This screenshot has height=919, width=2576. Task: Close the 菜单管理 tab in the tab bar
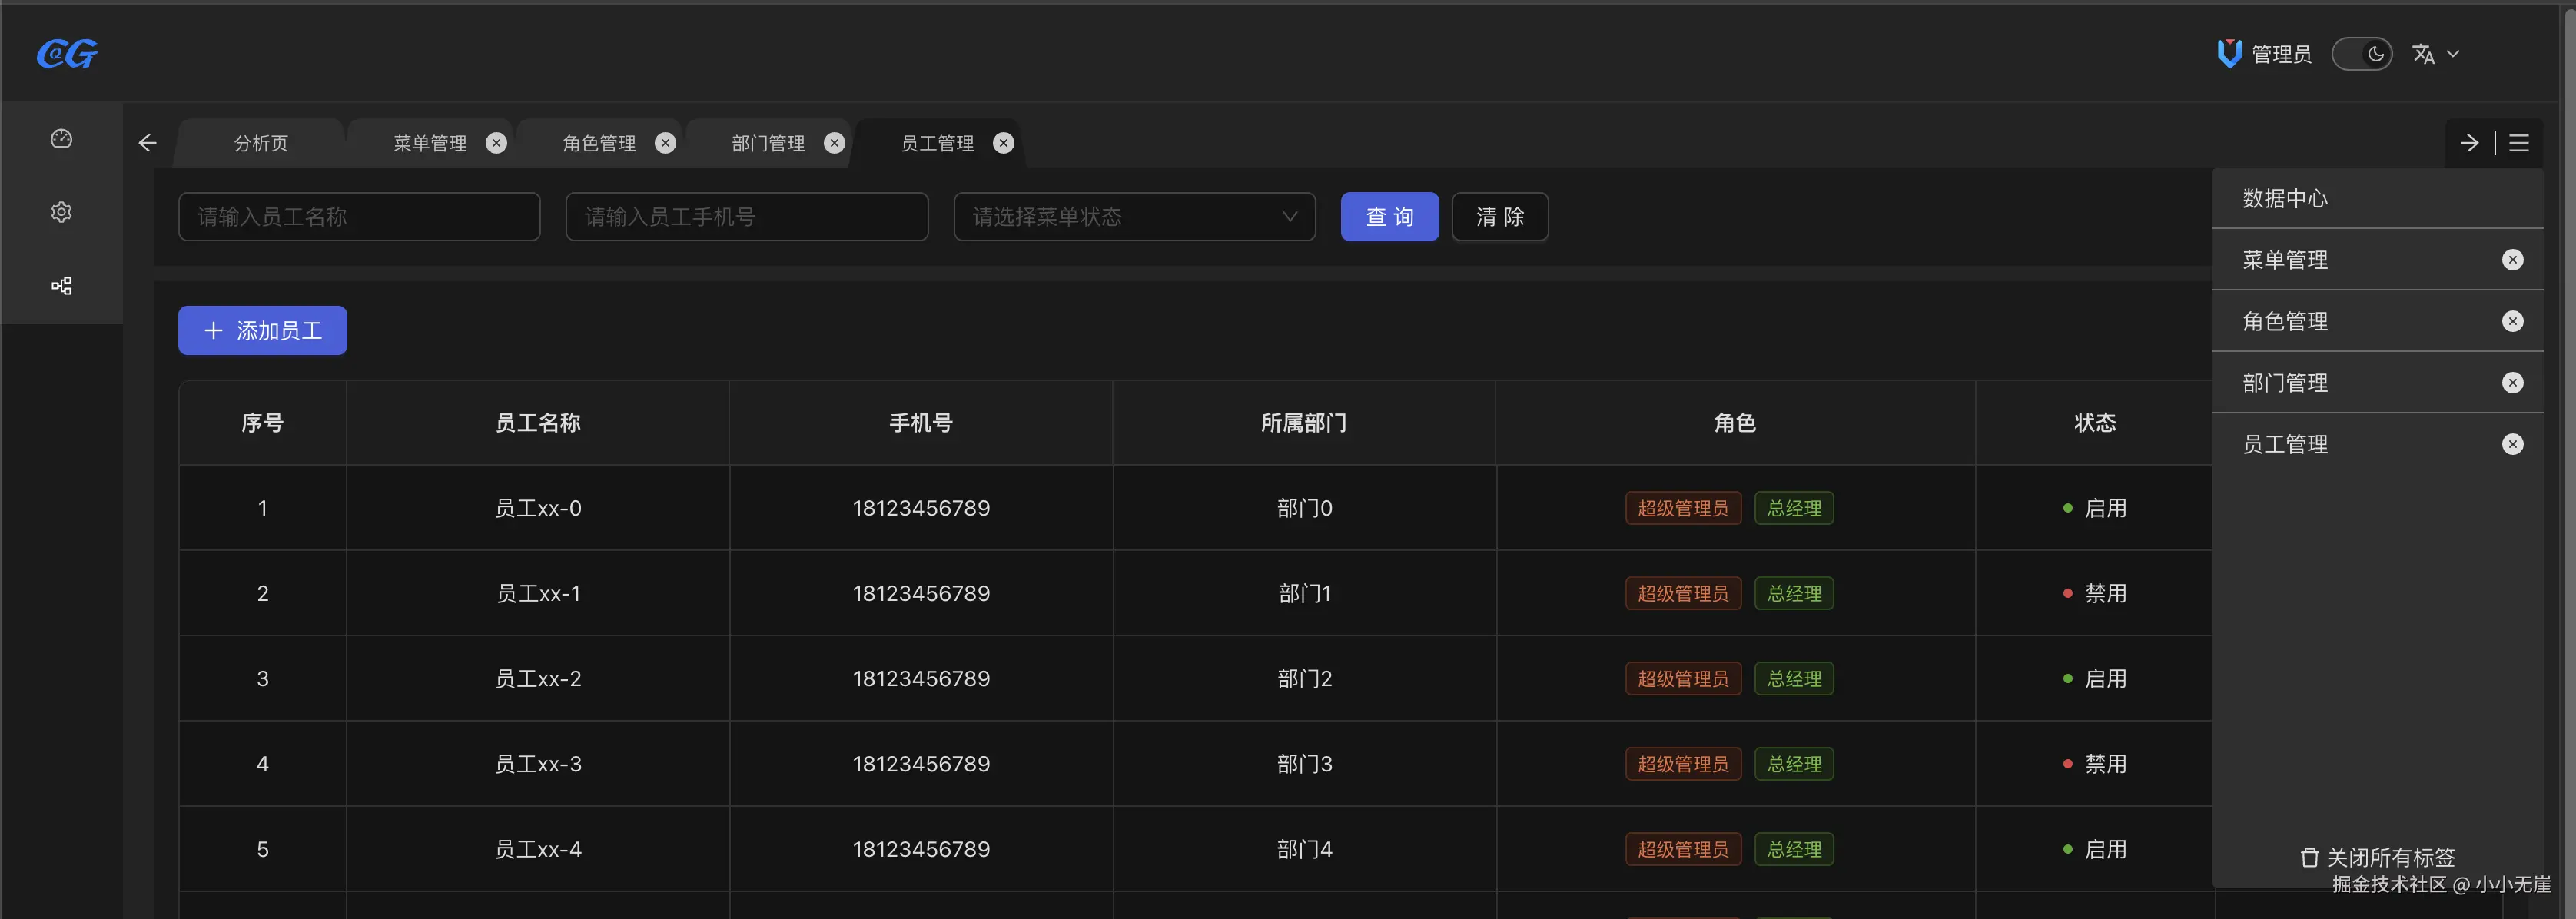click(x=496, y=143)
